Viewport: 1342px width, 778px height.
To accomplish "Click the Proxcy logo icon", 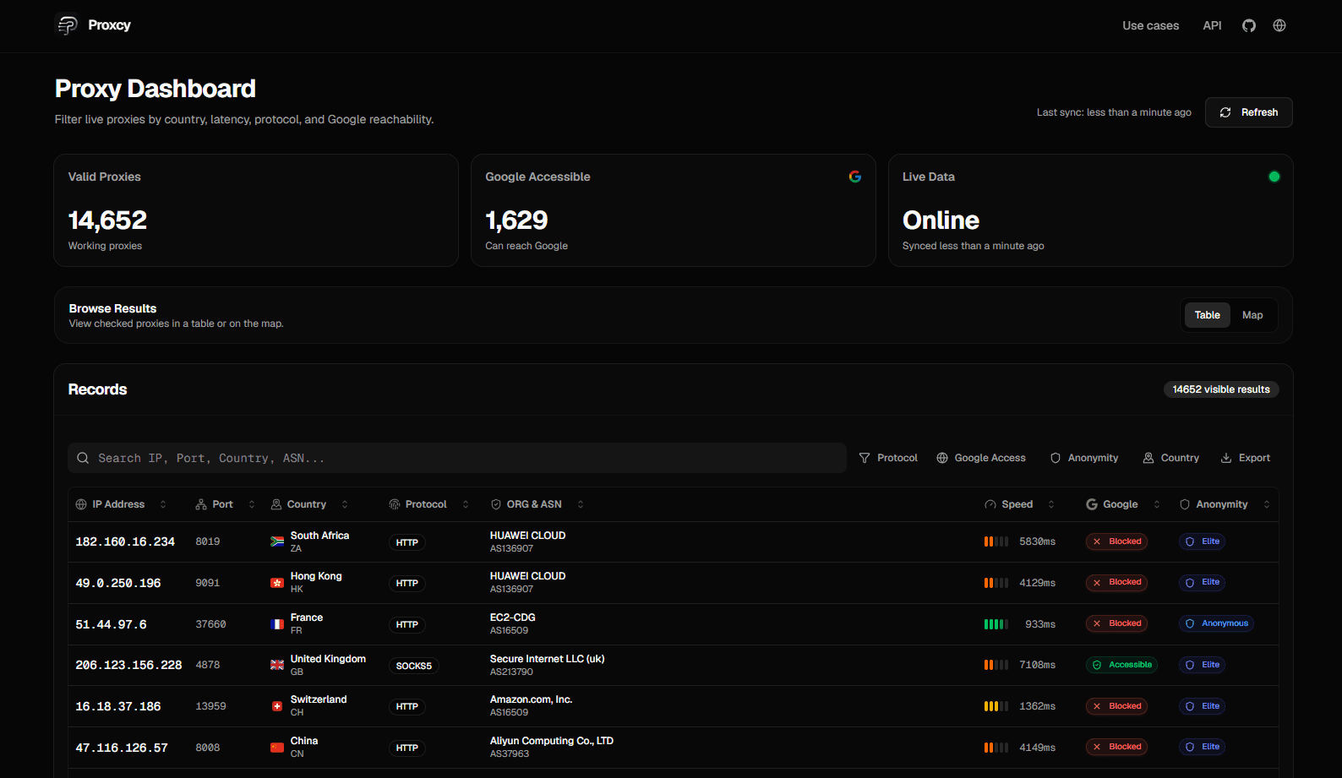I will pyautogui.click(x=68, y=25).
